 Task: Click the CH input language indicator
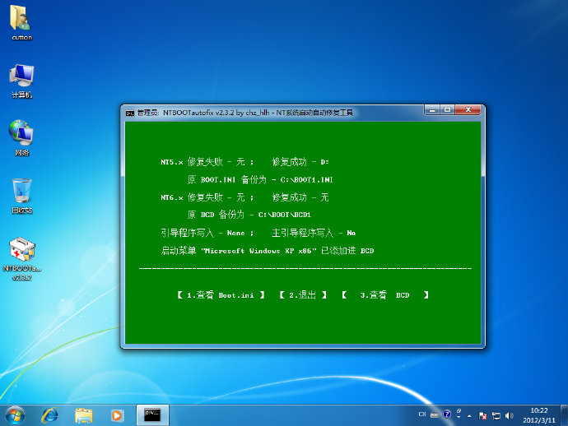422,414
